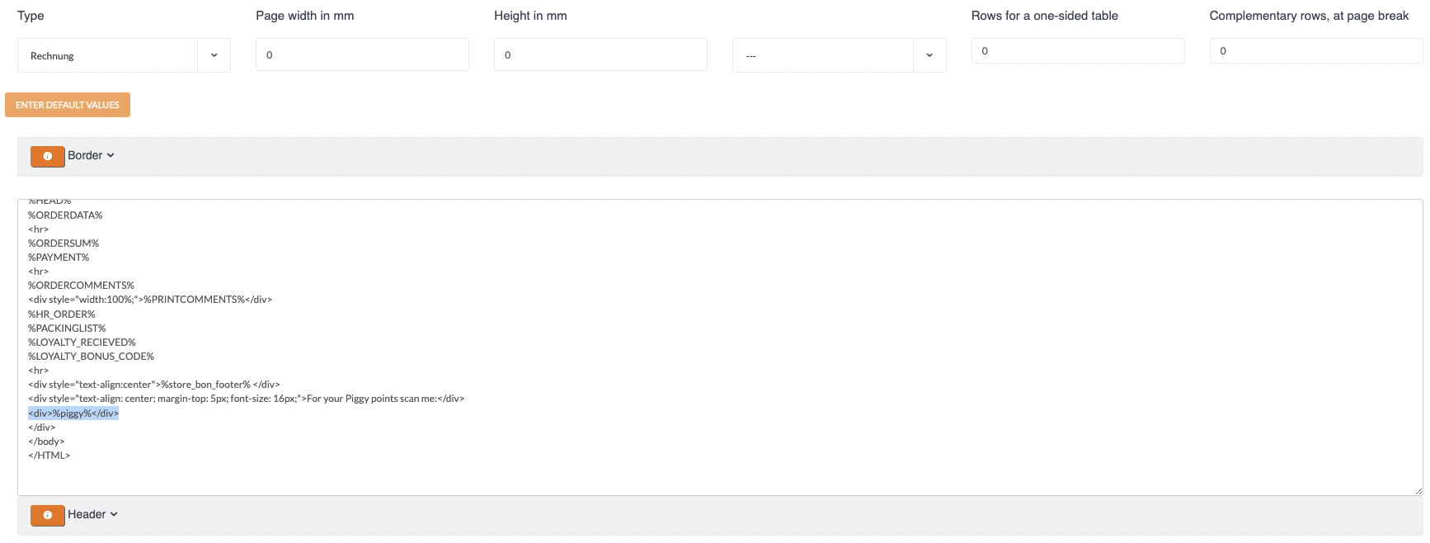1430x543 pixels.
Task: Open the Type dropdown showing Rechnung
Action: point(124,55)
